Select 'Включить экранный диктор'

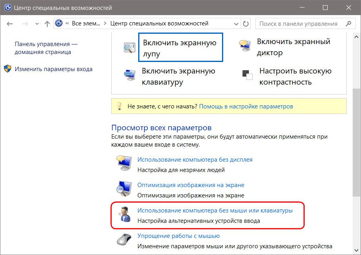(x=293, y=47)
